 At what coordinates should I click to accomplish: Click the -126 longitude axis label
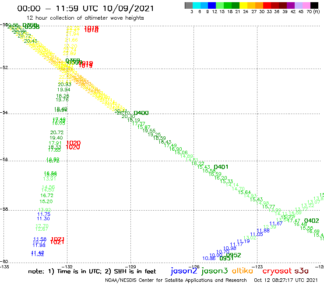[194, 267]
